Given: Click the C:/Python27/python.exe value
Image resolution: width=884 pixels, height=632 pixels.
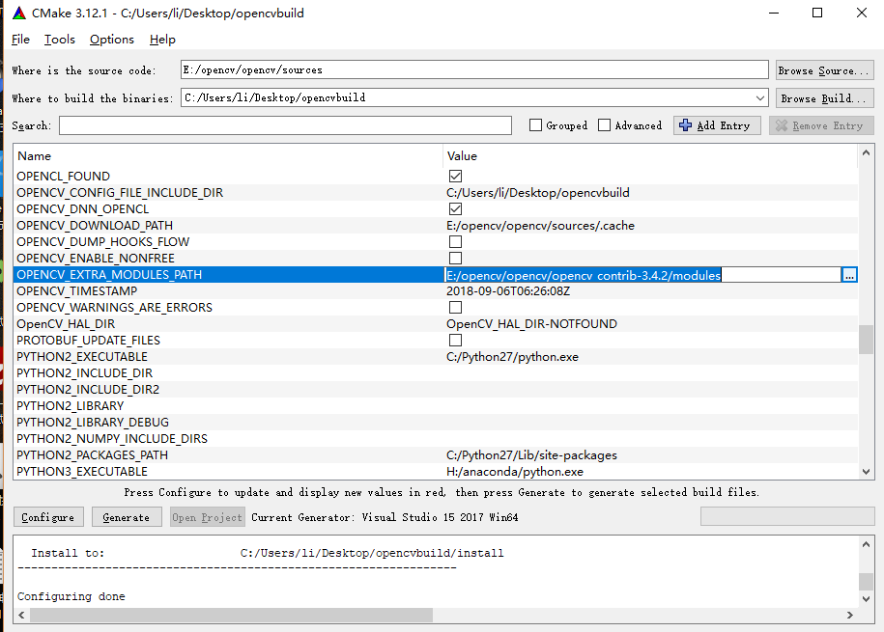Looking at the screenshot, I should click(512, 357).
